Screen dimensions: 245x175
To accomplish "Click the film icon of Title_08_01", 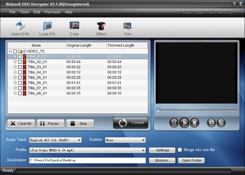I will point(24,93).
